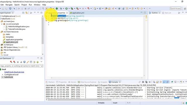The image size is (187, 105).
Task: Expand HelloWorldApplication.java tree node
Action: coord(4,27)
